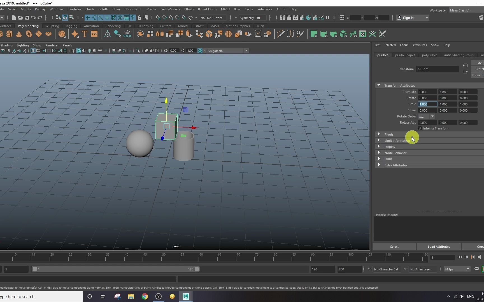Screen dimensions: 484x302
Task: Open Maya from the Windows taskbar
Action: 186,296
